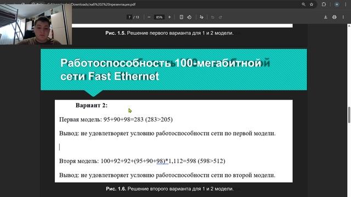Edit the current page number field showing 7
This screenshot has height=197, width=351.
pos(129,17)
